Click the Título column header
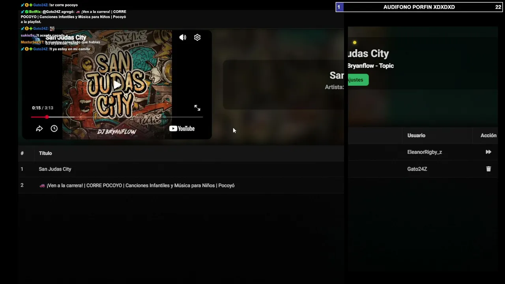 [45, 153]
